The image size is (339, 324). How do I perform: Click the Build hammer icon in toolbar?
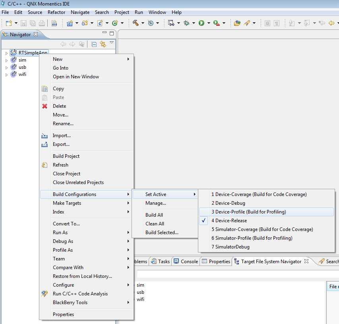pos(136,23)
